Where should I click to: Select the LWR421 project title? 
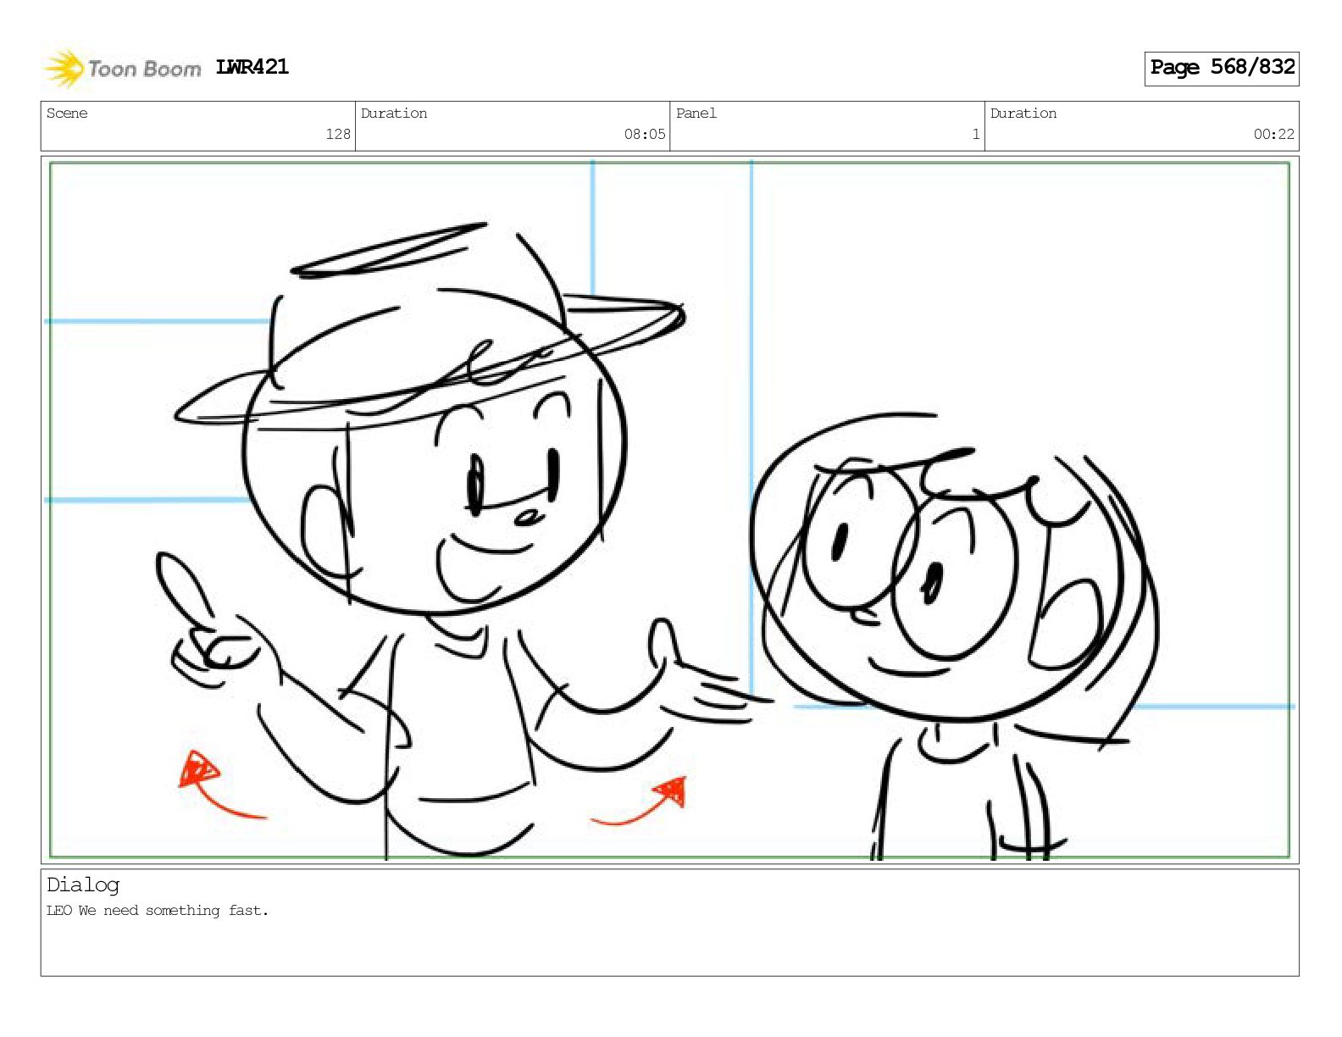252,67
